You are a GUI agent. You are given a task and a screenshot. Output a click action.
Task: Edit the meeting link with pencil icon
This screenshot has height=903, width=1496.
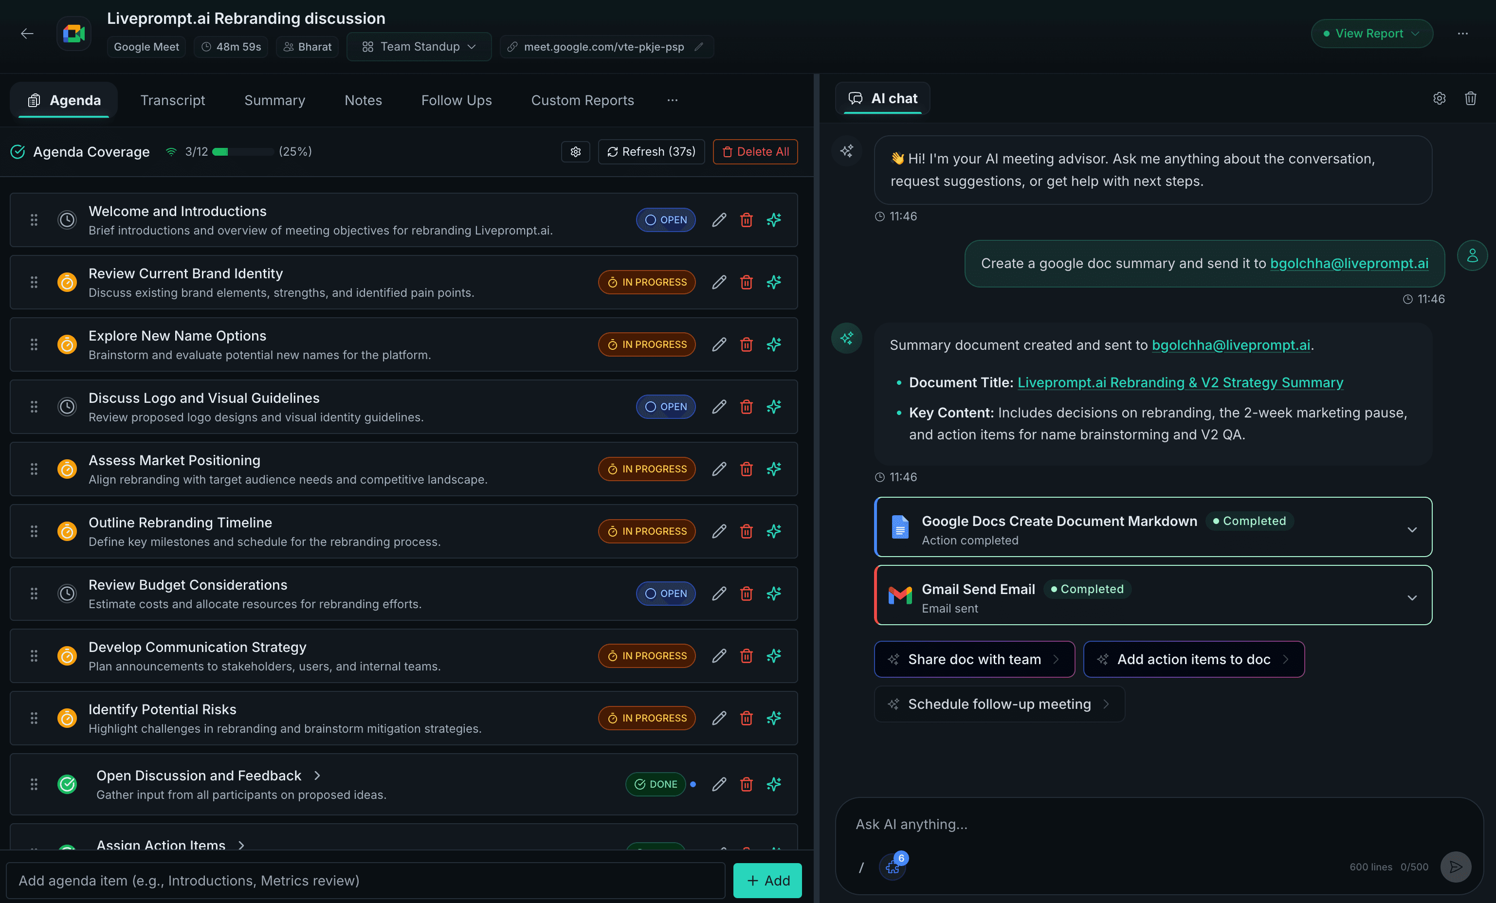click(698, 47)
